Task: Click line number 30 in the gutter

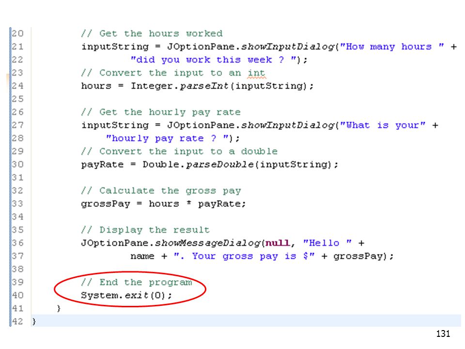Action: coord(17,164)
